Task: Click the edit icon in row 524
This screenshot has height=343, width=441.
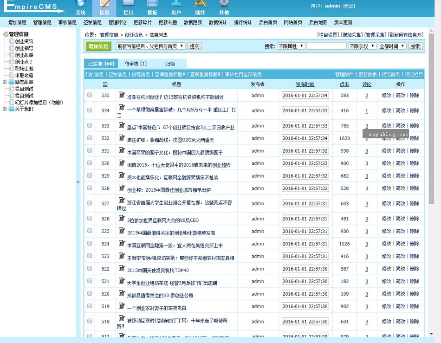Action: [122, 243]
